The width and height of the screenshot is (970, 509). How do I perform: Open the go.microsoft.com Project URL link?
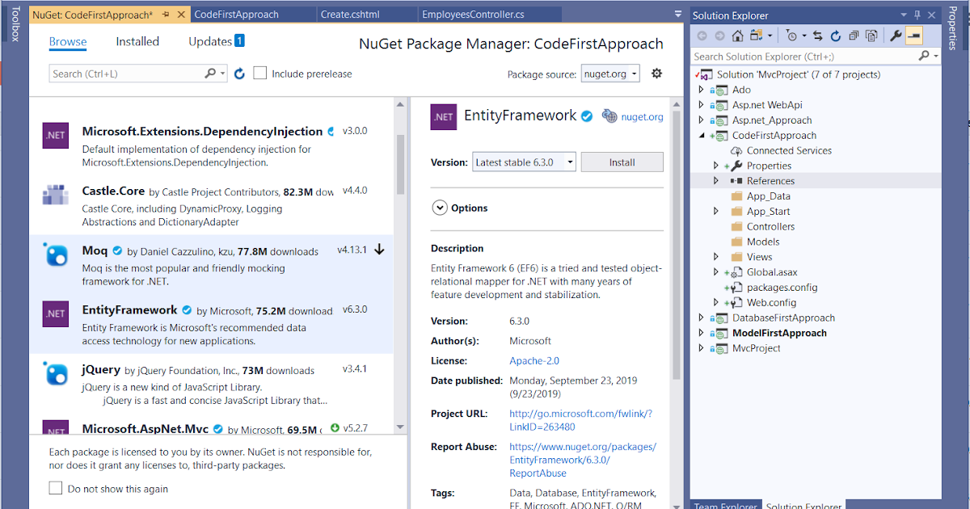[x=580, y=420]
